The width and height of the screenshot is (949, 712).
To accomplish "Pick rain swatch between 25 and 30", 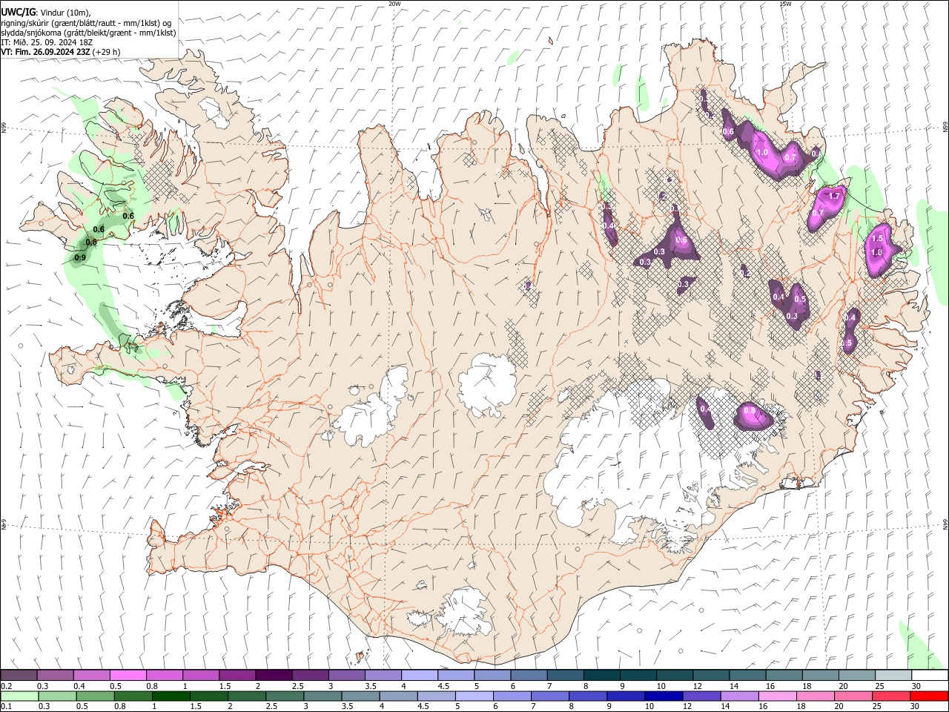I will 891,696.
